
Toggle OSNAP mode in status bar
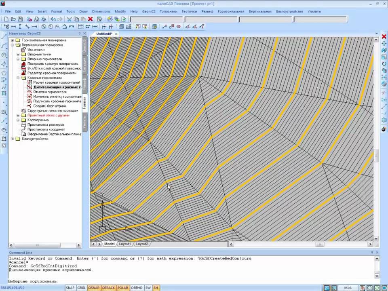click(94, 288)
